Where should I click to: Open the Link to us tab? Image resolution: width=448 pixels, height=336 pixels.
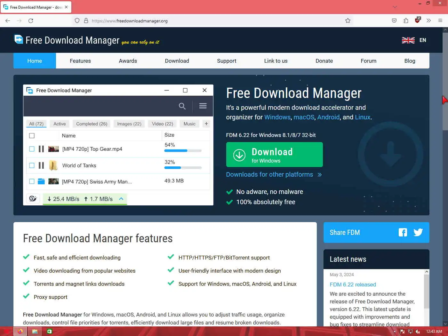pos(276,61)
